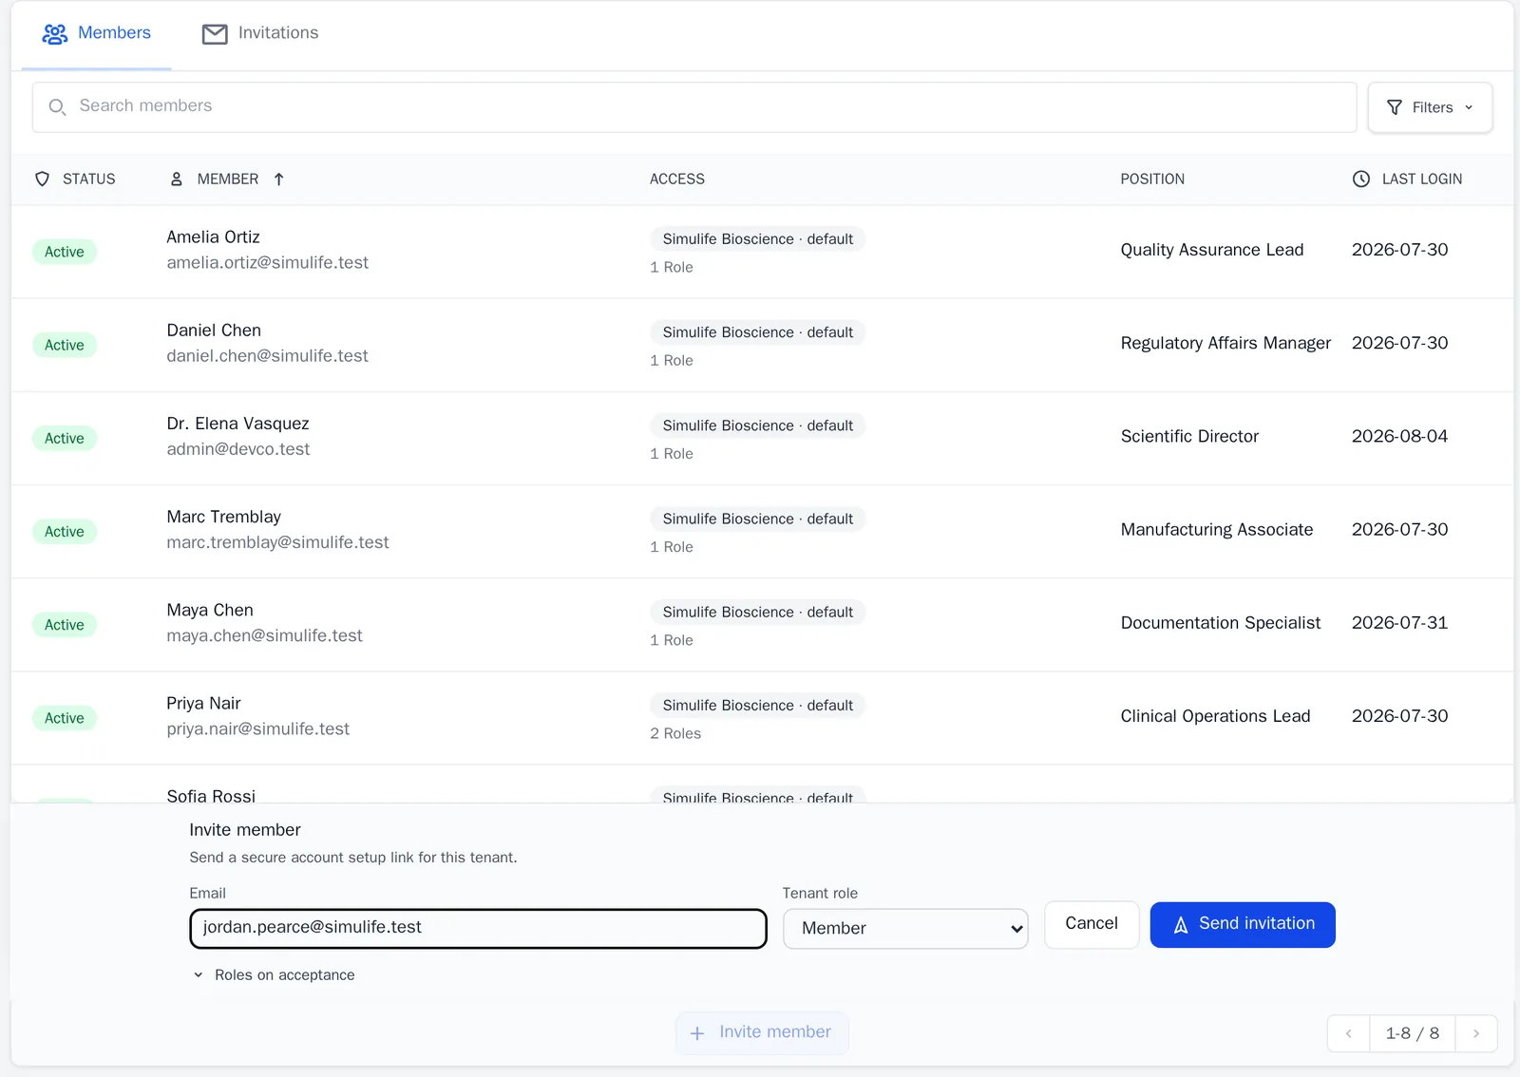Click Clinical Operations Lead position
1520x1077 pixels.
click(1215, 716)
